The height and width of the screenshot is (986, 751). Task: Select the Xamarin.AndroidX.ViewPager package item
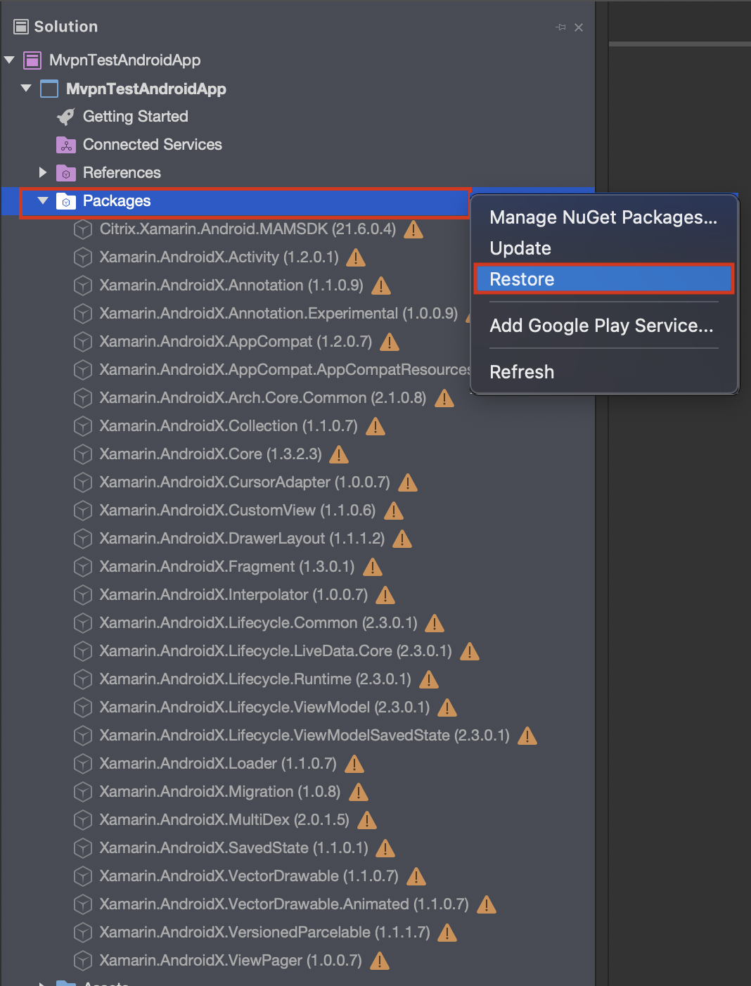click(230, 961)
